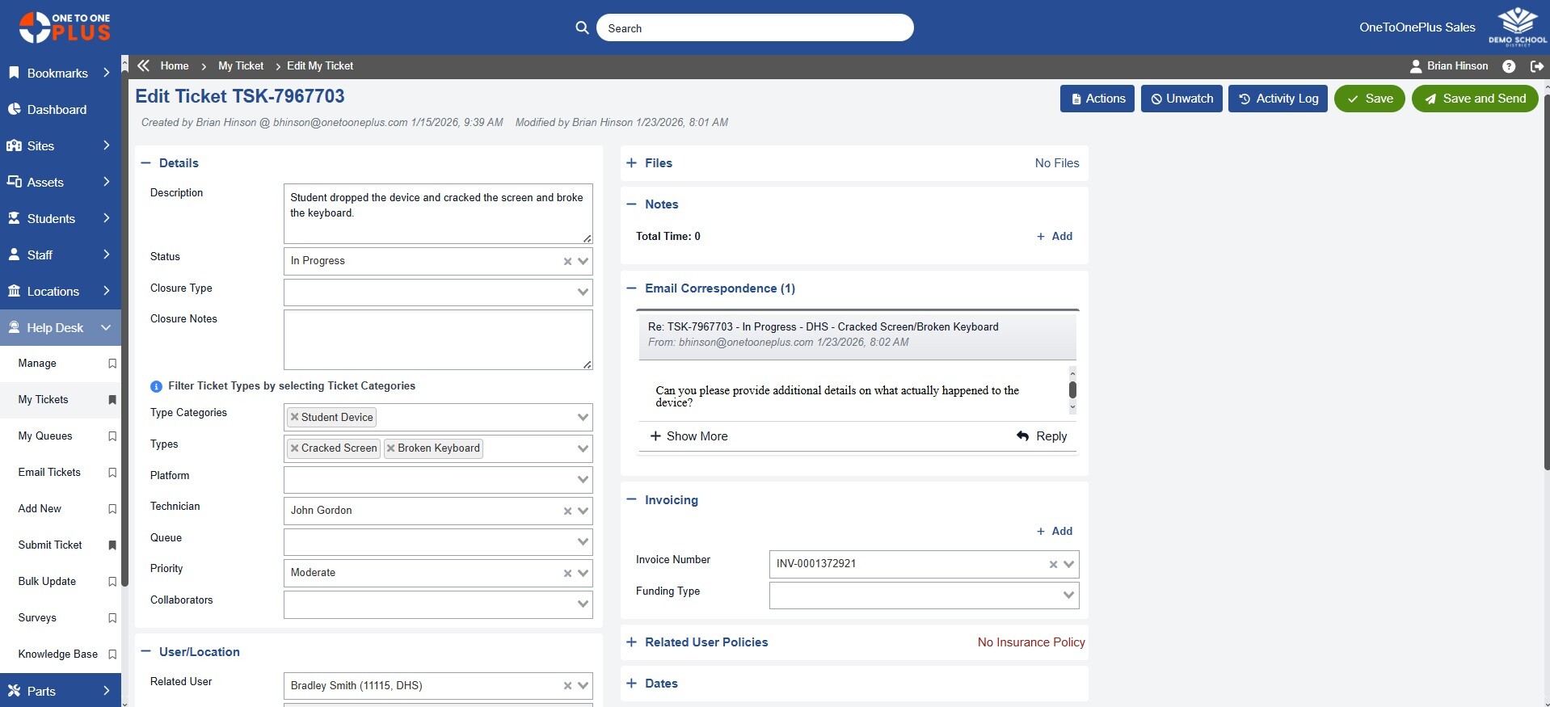Open the Closure Type dropdown
1550x707 pixels.
pyautogui.click(x=583, y=292)
